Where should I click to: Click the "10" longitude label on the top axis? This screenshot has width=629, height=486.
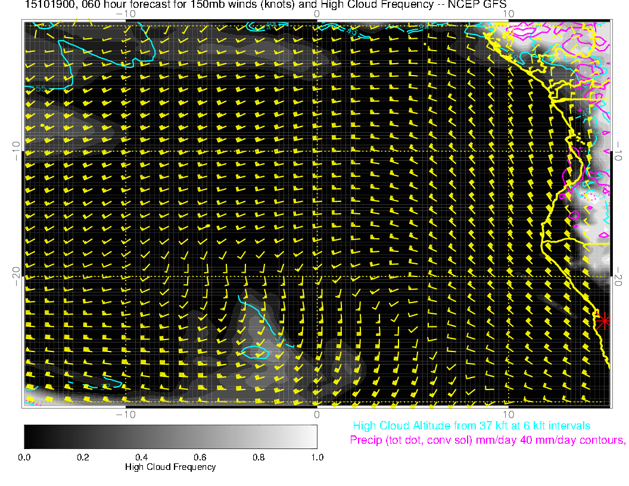(x=508, y=14)
